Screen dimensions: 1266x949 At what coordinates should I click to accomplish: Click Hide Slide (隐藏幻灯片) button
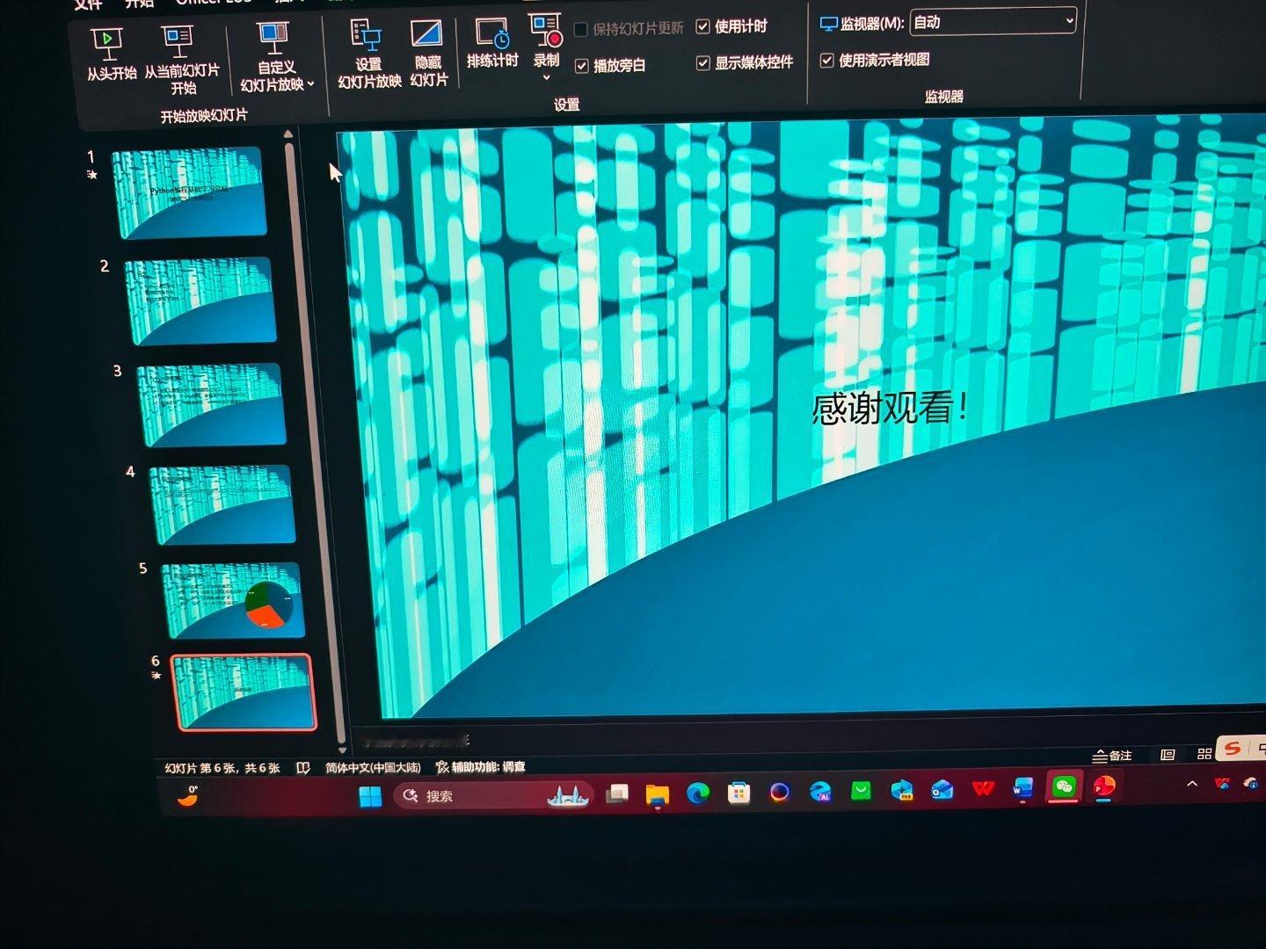point(428,54)
